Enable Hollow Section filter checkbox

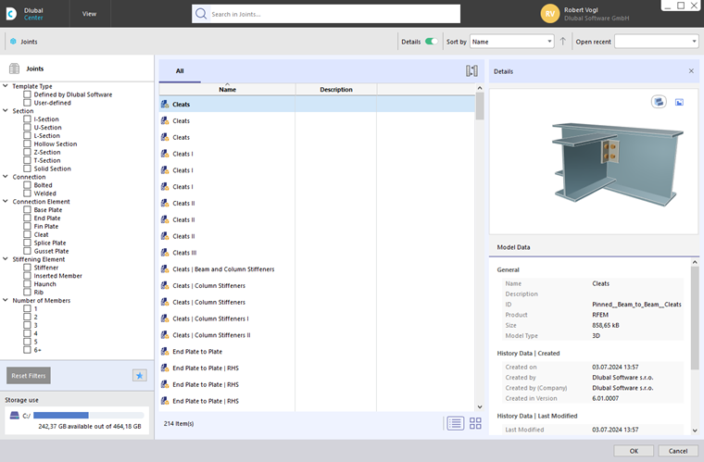click(x=28, y=144)
